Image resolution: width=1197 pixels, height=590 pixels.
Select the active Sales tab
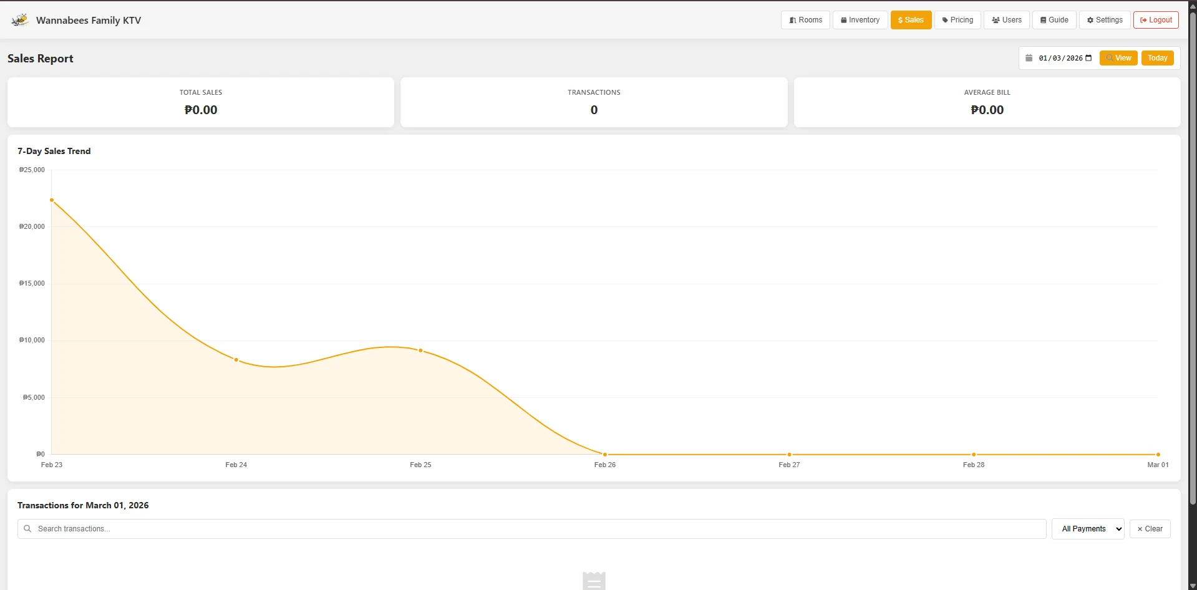coord(911,20)
